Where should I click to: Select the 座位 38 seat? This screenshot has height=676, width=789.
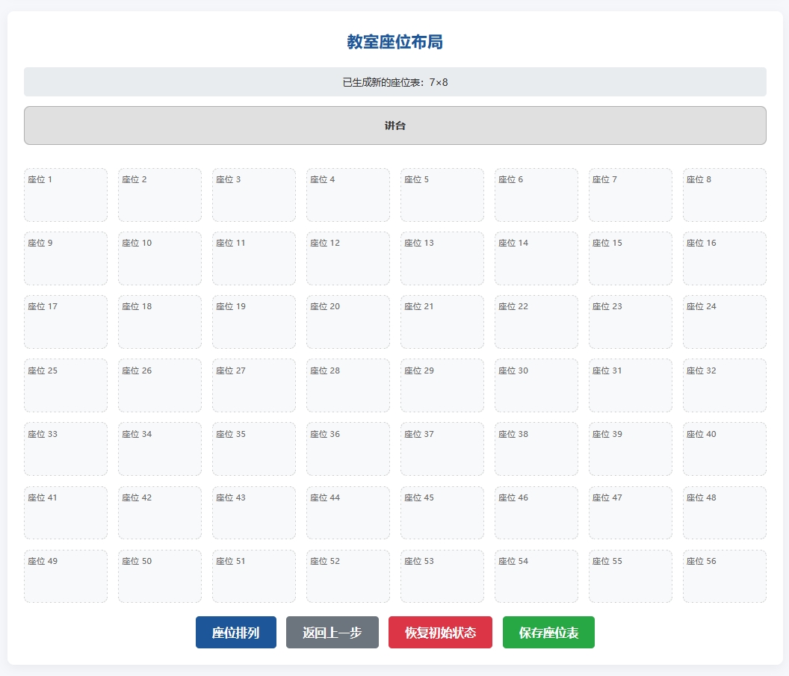pos(536,449)
